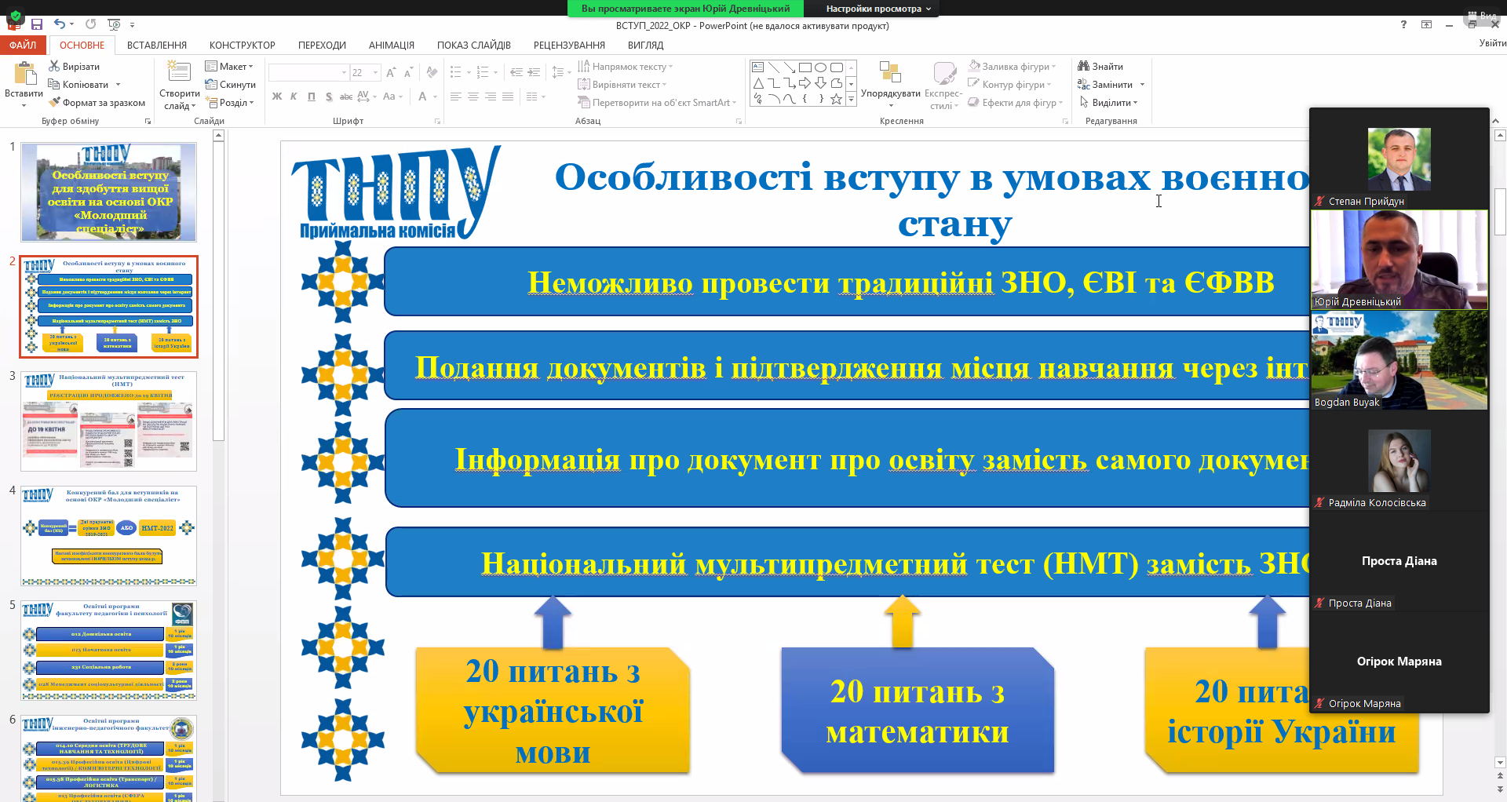Toggle italic formatting (К)
Image resolution: width=1507 pixels, height=802 pixels.
[x=293, y=96]
